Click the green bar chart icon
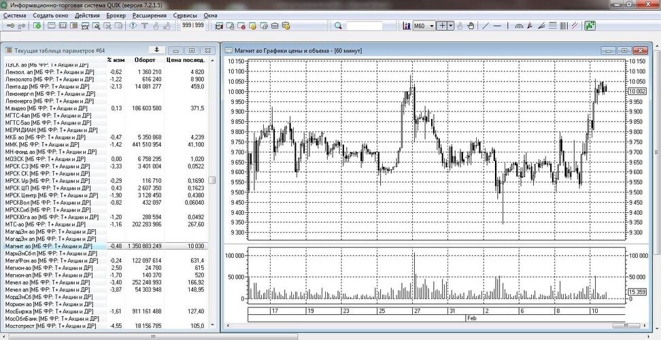Image resolution: width=661 pixels, height=340 pixels. [590, 26]
